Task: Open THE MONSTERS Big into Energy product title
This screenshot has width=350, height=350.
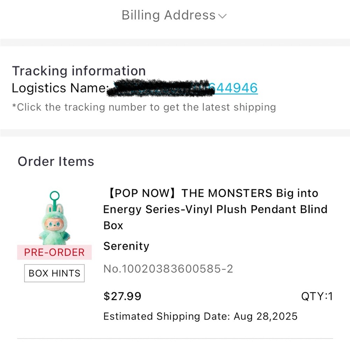Action: pyautogui.click(x=215, y=209)
